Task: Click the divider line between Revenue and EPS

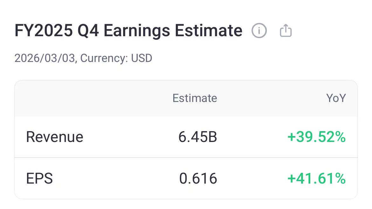Action: 186,158
